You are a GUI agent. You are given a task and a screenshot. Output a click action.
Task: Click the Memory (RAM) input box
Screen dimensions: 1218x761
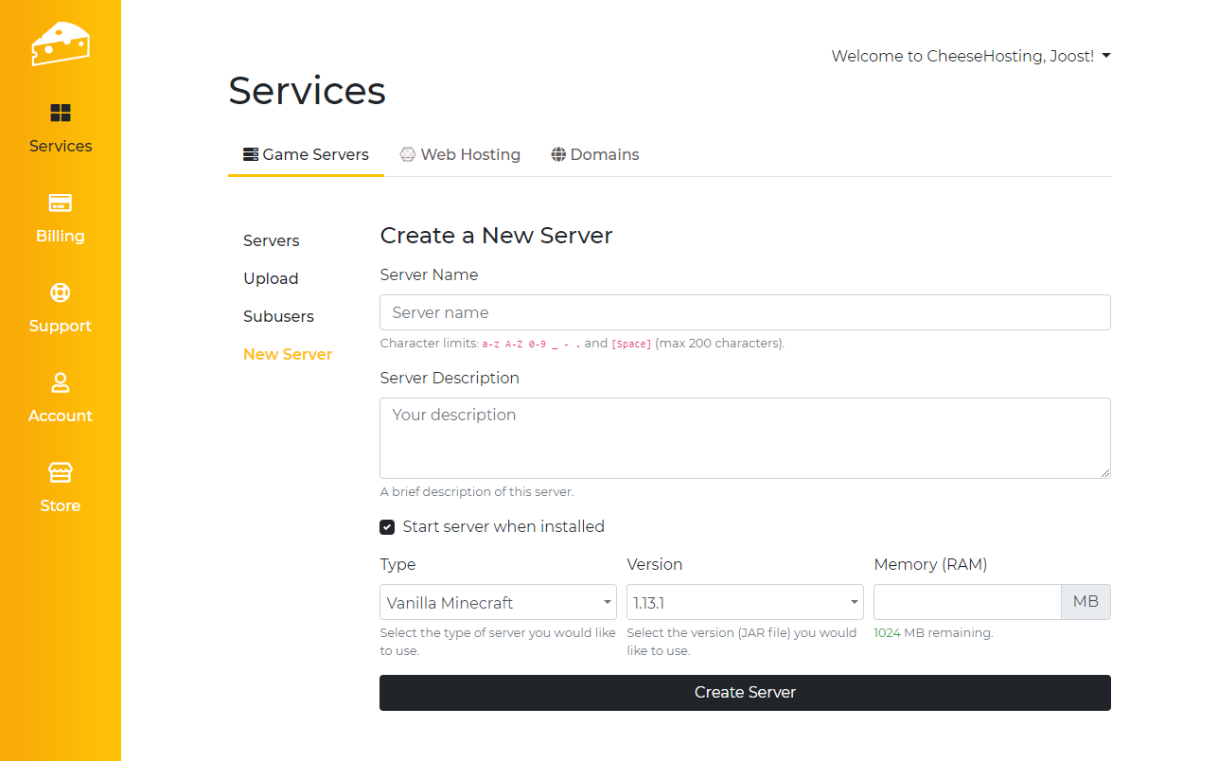pos(966,602)
